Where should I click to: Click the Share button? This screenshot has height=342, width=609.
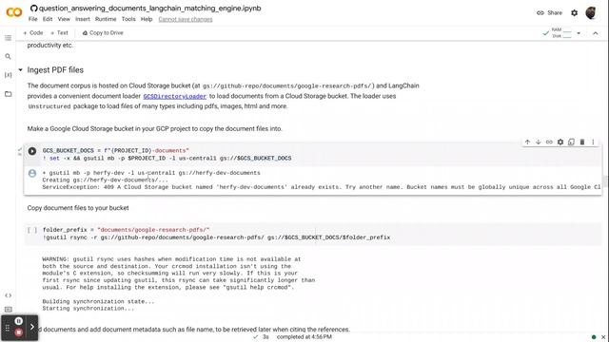[x=549, y=12]
